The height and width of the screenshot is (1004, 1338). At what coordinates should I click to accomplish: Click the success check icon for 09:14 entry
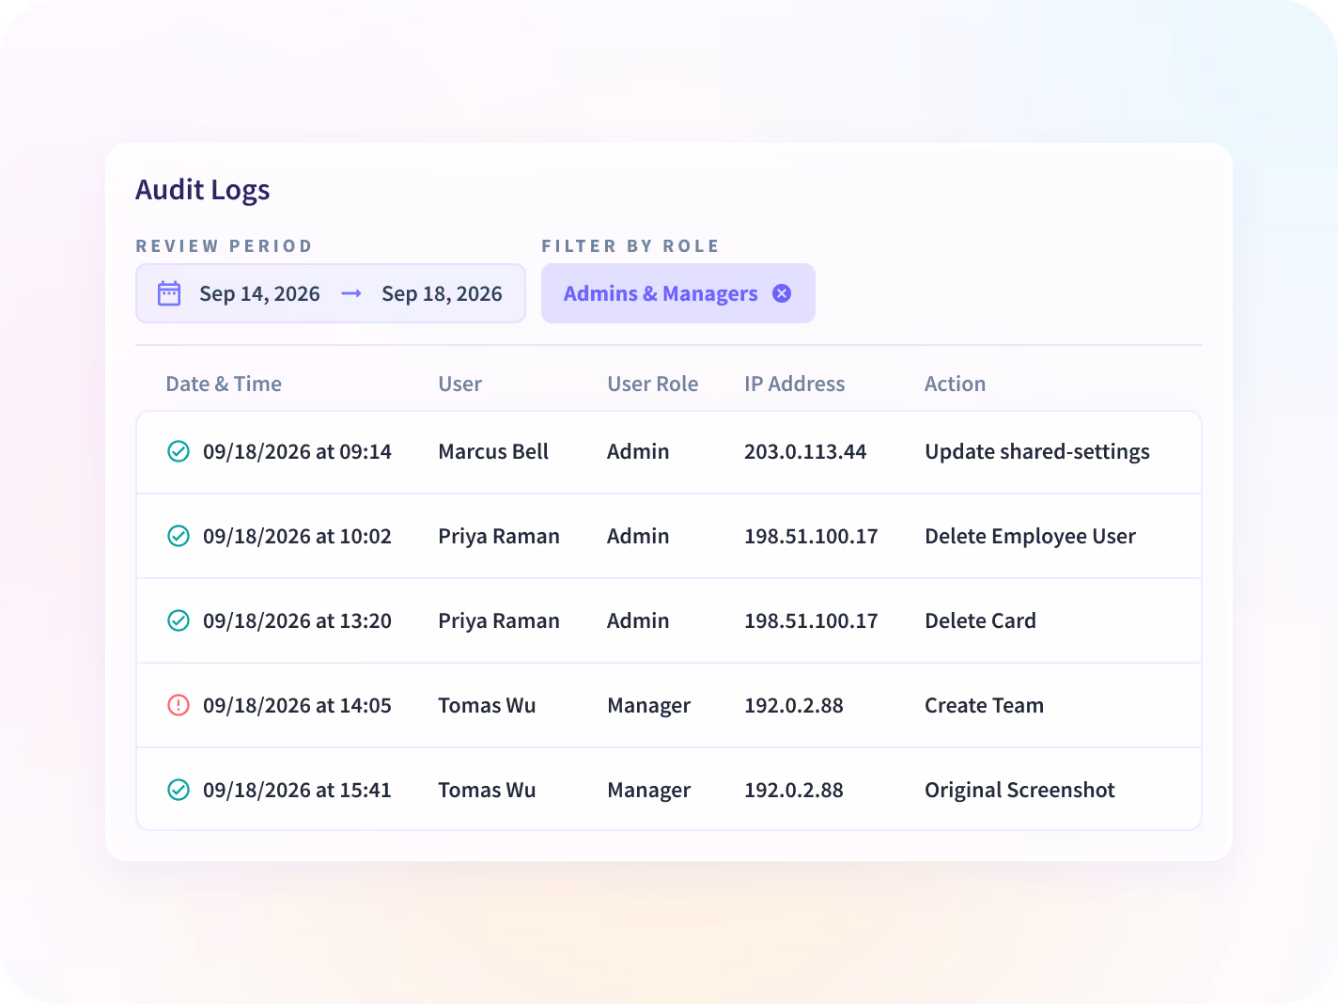[179, 451]
